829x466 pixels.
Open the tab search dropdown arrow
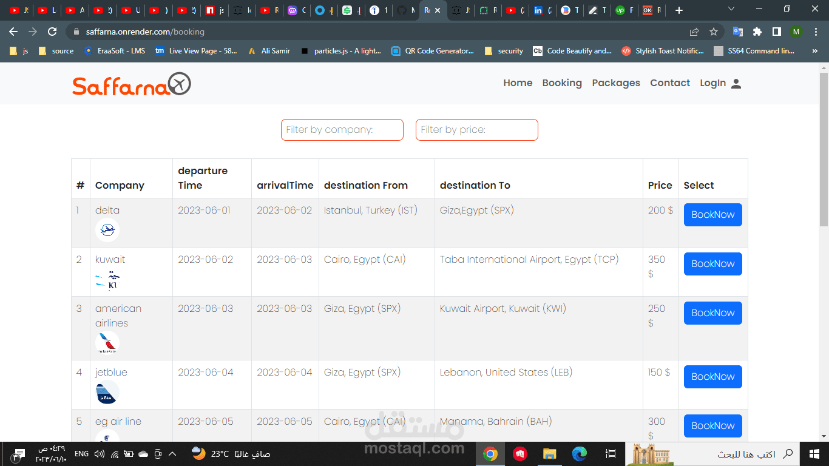tap(731, 9)
